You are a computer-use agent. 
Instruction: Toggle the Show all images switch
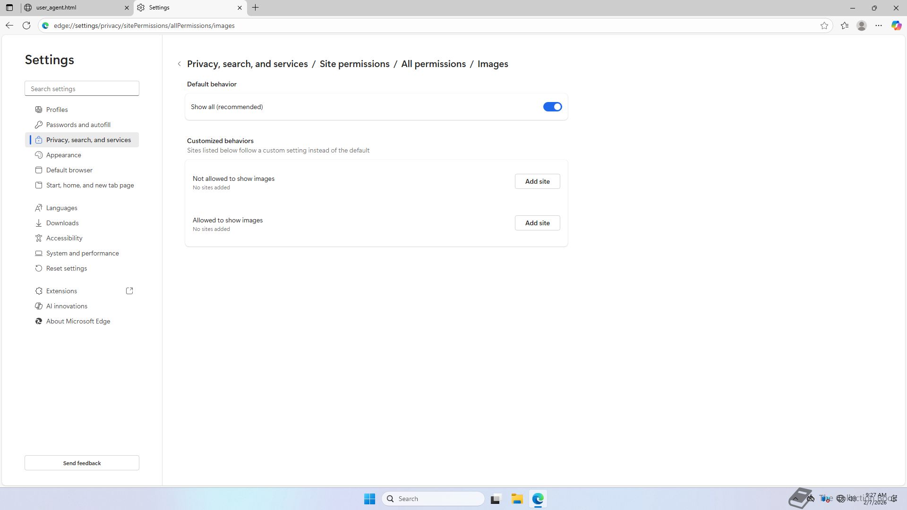[x=552, y=107]
